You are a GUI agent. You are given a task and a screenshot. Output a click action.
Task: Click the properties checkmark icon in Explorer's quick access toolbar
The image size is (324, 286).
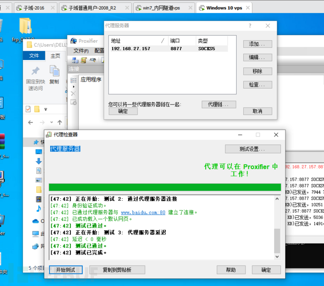28,109
